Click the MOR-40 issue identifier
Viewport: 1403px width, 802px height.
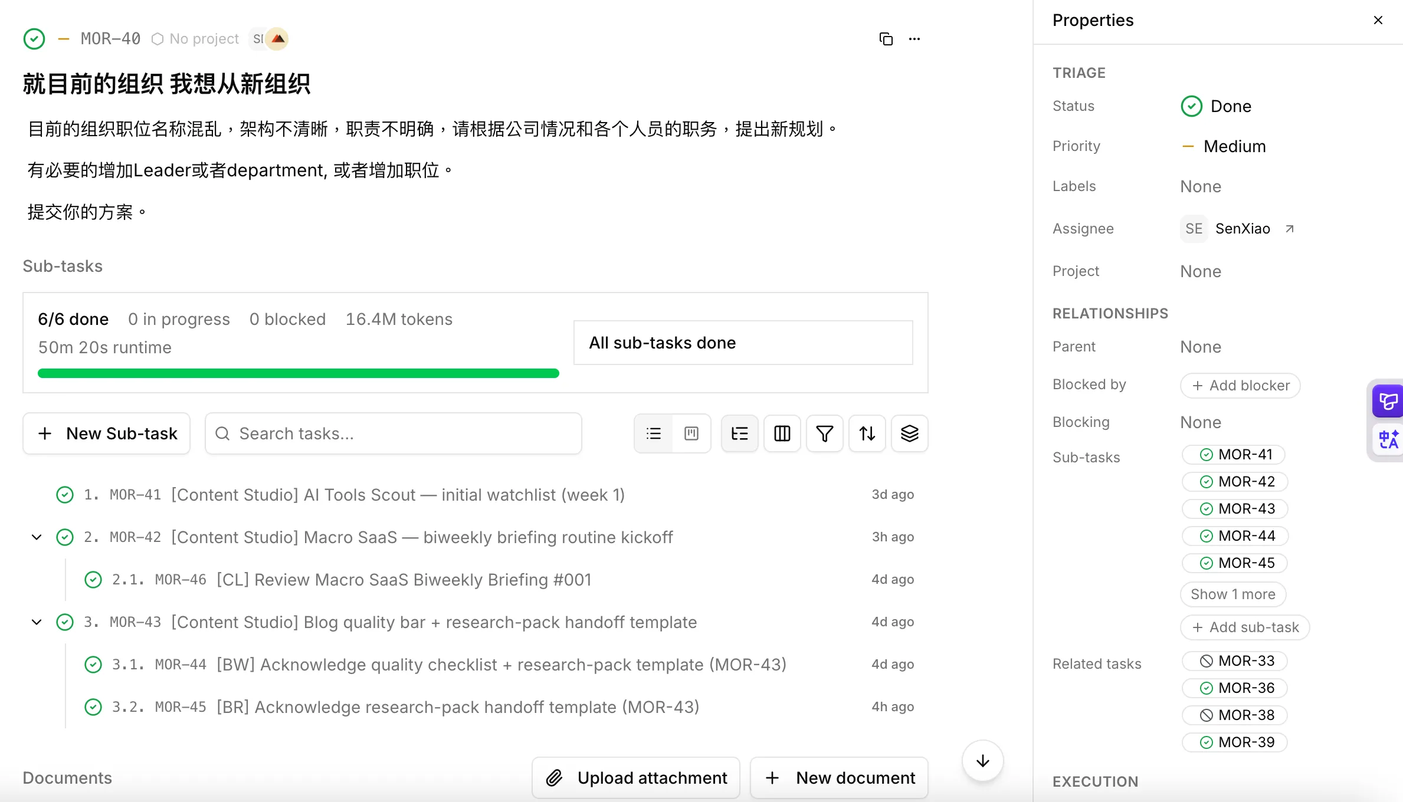(x=111, y=39)
